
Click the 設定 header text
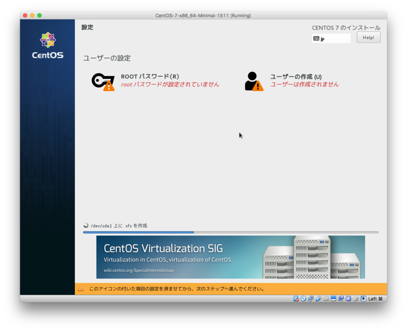click(88, 27)
